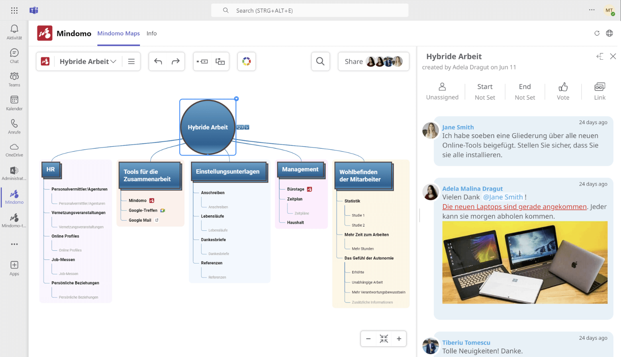
Task: Open the red attachment icon beside Bürotage
Action: coord(310,189)
